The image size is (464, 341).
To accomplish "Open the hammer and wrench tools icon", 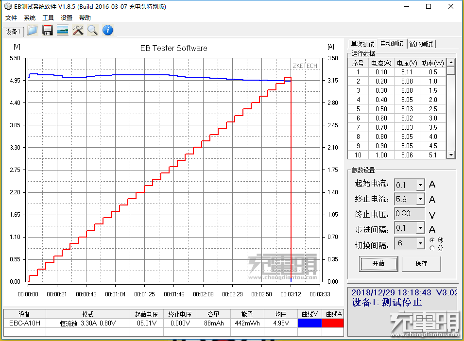I will pyautogui.click(x=78, y=31).
